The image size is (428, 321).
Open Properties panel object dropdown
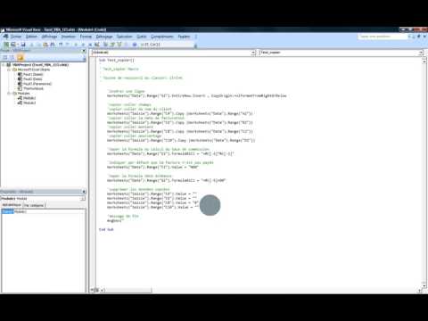(x=83, y=198)
